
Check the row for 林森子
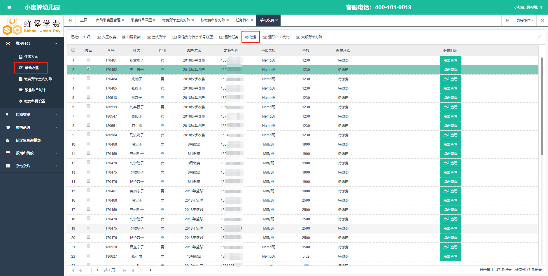88,97
